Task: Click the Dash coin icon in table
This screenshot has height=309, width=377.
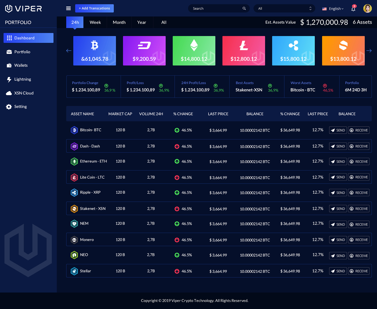Action: coord(74,146)
